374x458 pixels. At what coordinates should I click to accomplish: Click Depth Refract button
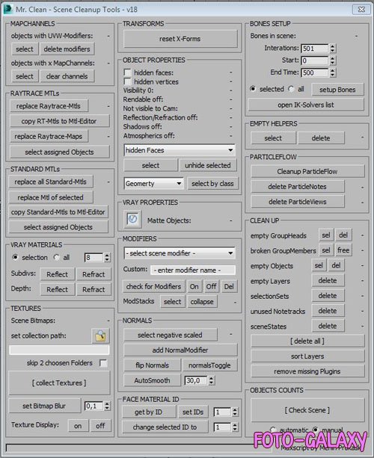pos(93,289)
